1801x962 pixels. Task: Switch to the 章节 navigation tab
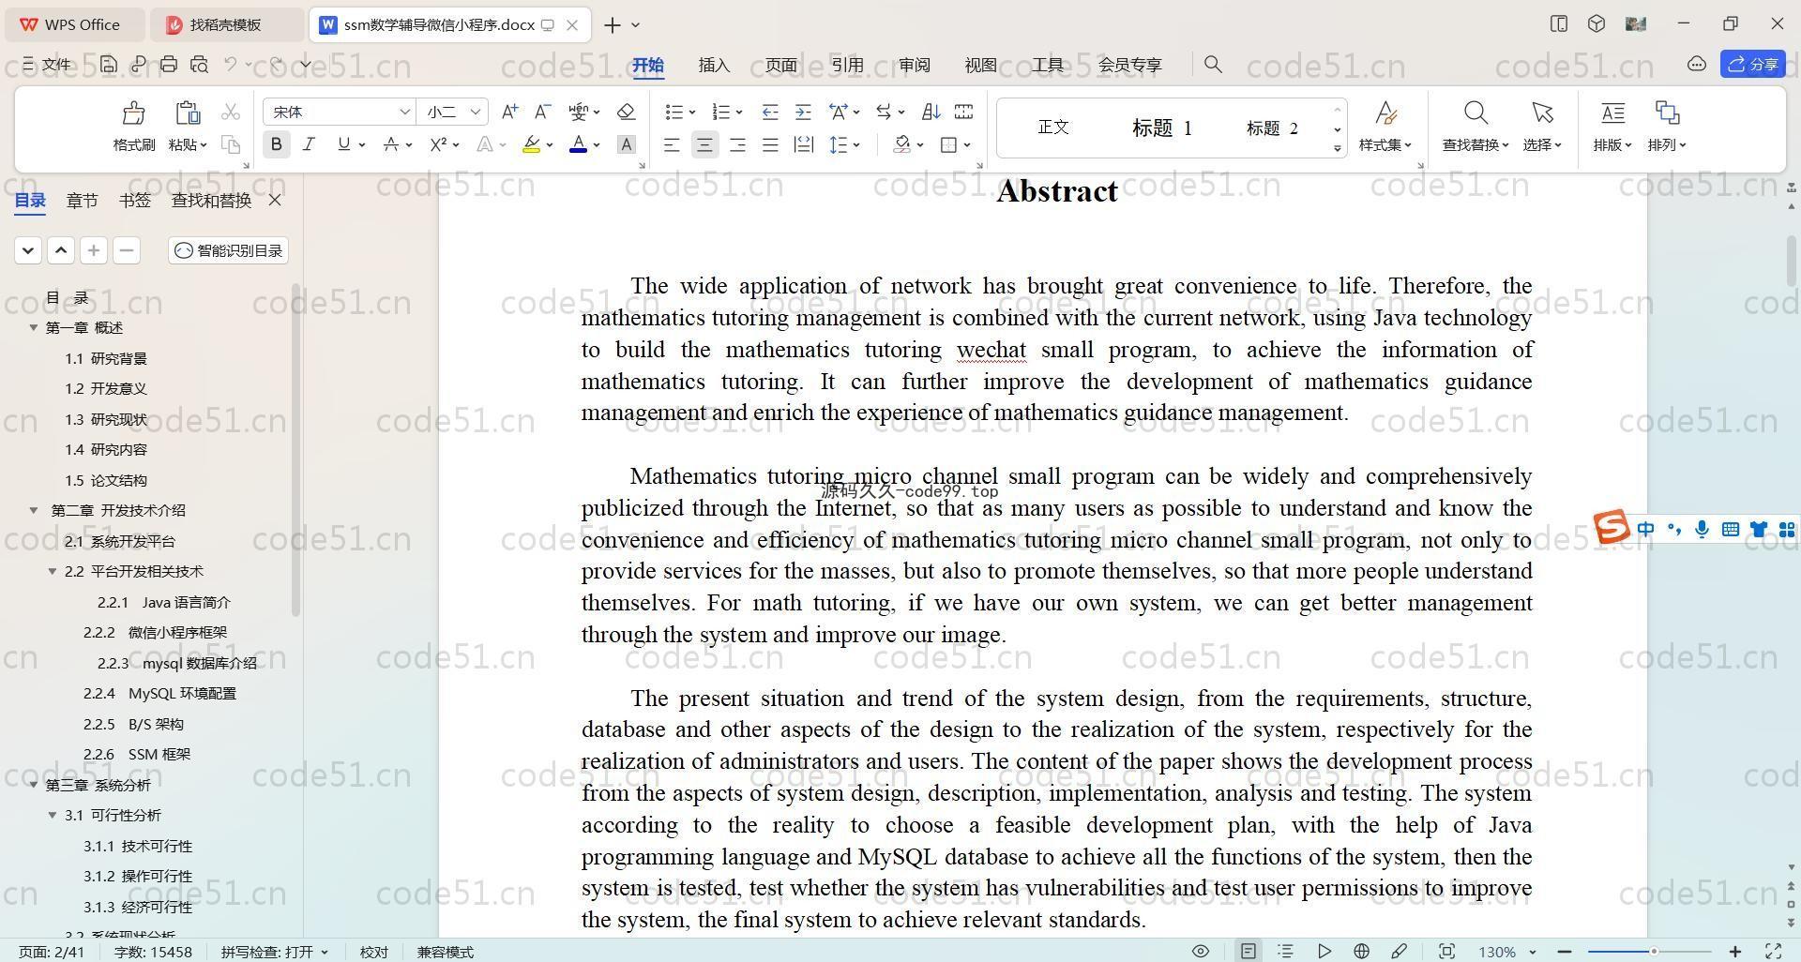pos(82,200)
